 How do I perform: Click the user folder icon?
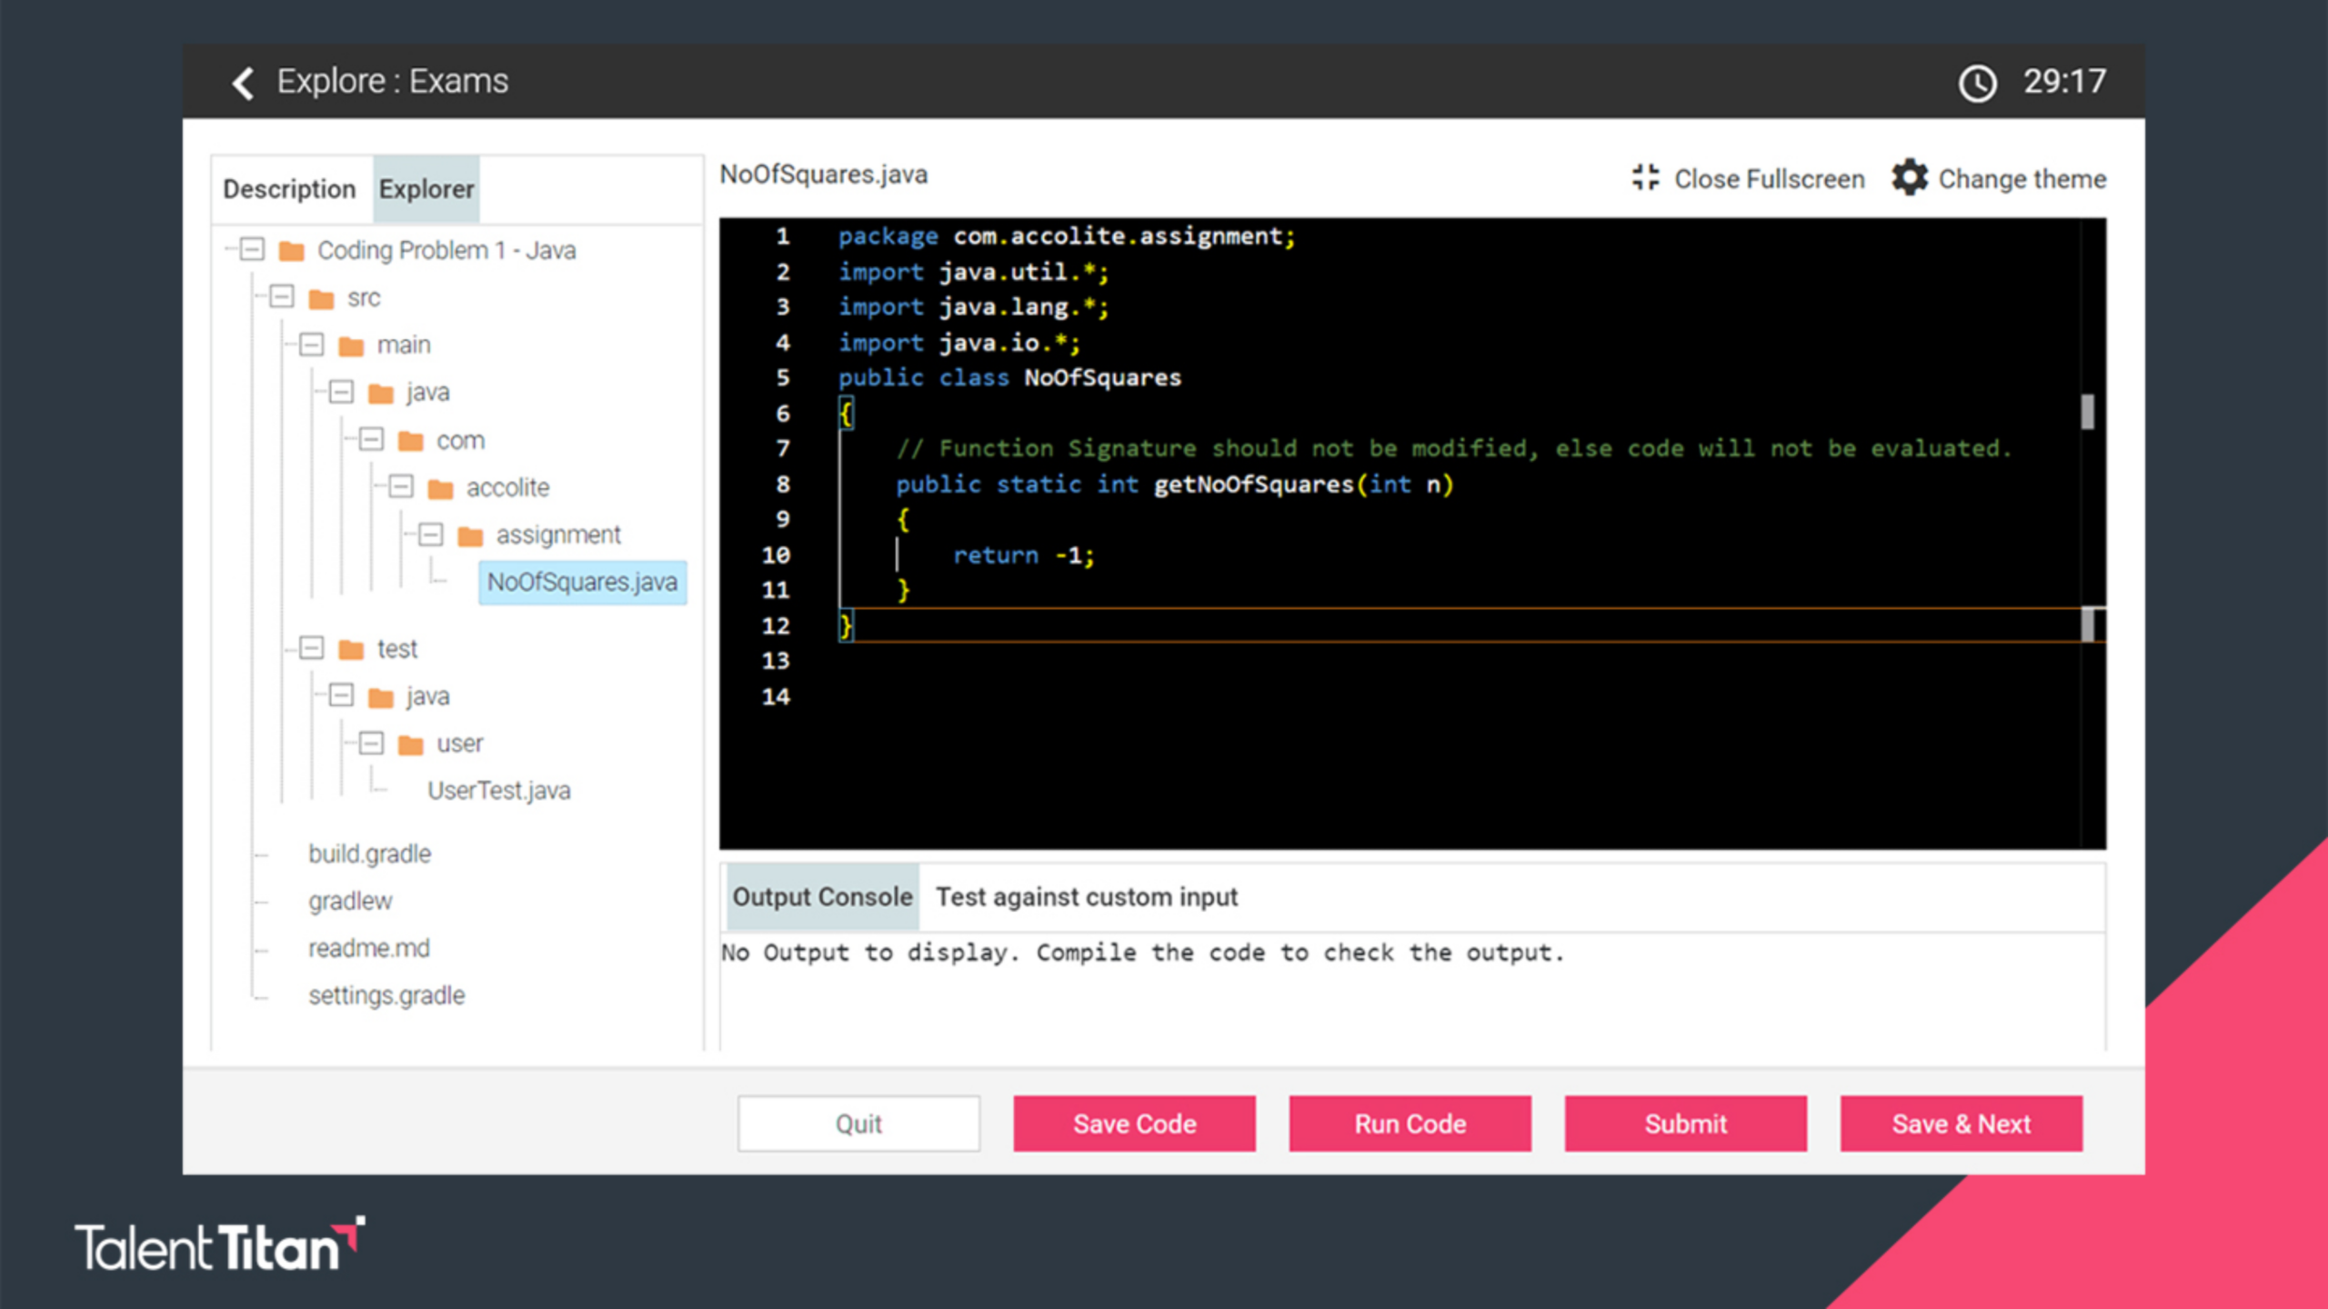(411, 744)
